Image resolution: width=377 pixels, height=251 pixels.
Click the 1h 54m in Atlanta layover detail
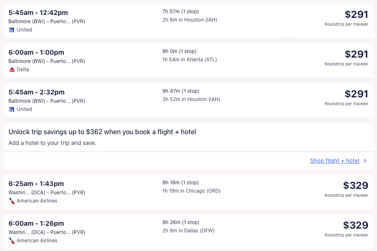[190, 60]
